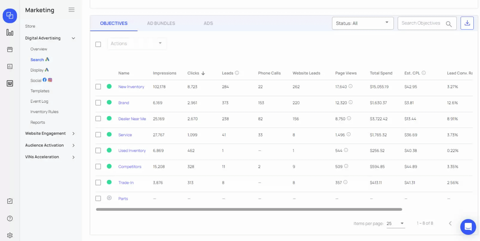Open the Actions dropdown

coord(136,43)
